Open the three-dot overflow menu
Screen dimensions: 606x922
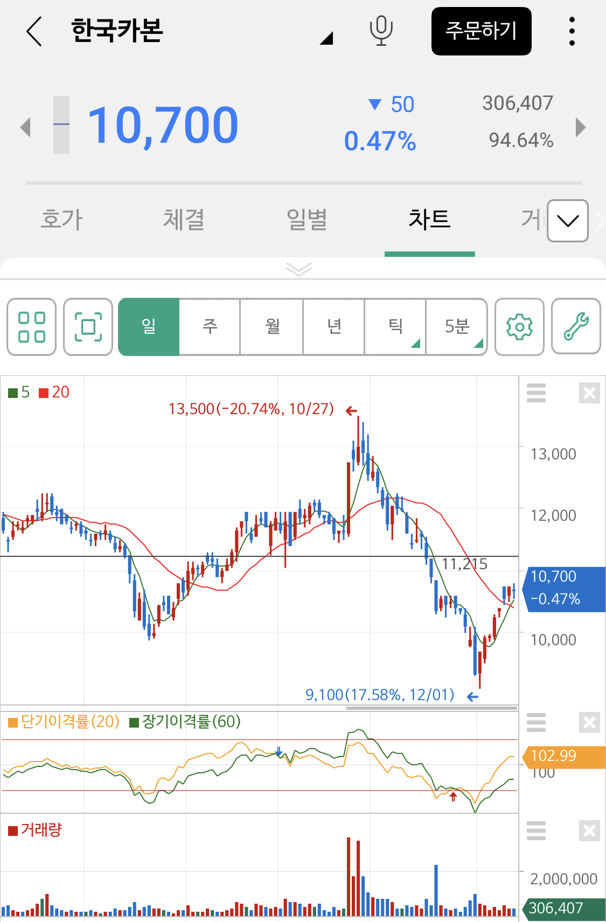click(572, 31)
